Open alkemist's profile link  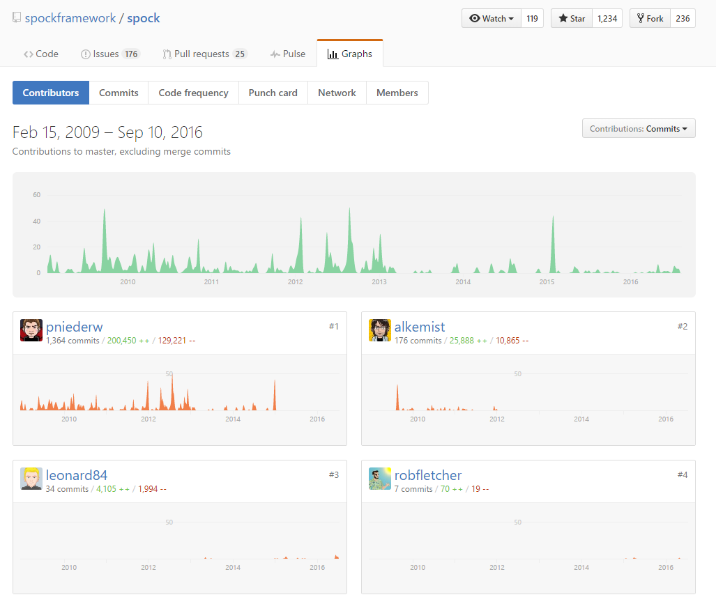[x=420, y=327]
